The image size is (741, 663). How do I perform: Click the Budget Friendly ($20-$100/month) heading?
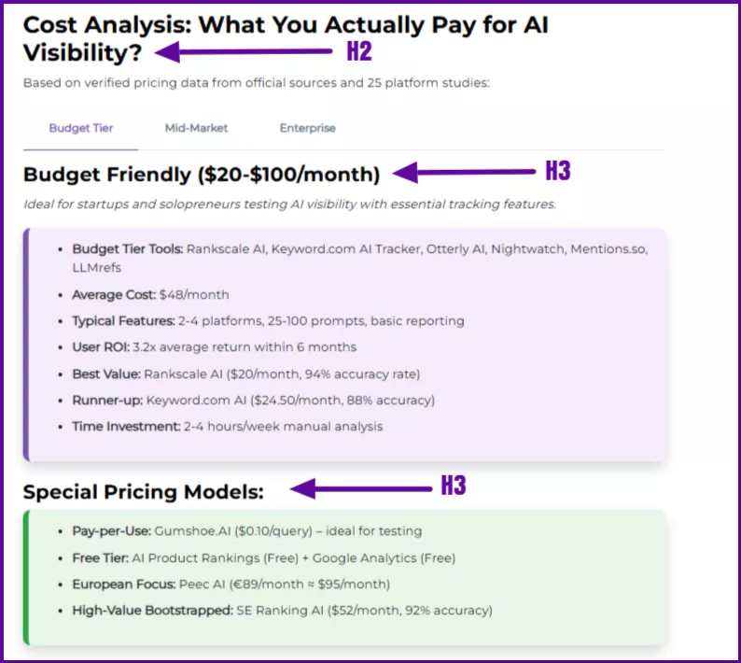pyautogui.click(x=202, y=175)
